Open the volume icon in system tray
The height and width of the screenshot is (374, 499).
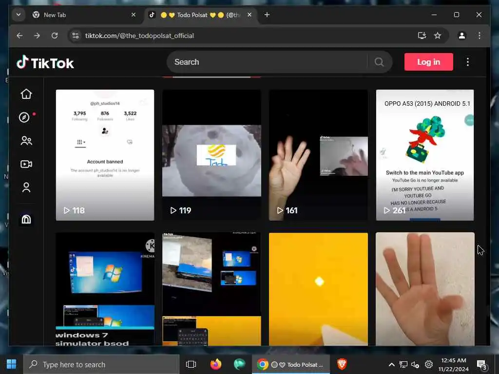click(x=415, y=364)
